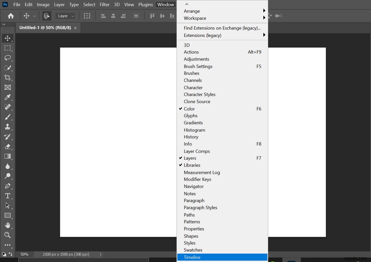This screenshot has height=262, width=371.
Task: Activate the Horizontal Type tool
Action: click(x=8, y=196)
